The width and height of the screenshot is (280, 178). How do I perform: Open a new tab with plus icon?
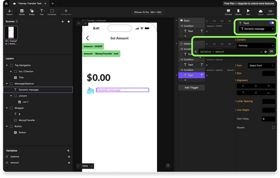point(52,4)
